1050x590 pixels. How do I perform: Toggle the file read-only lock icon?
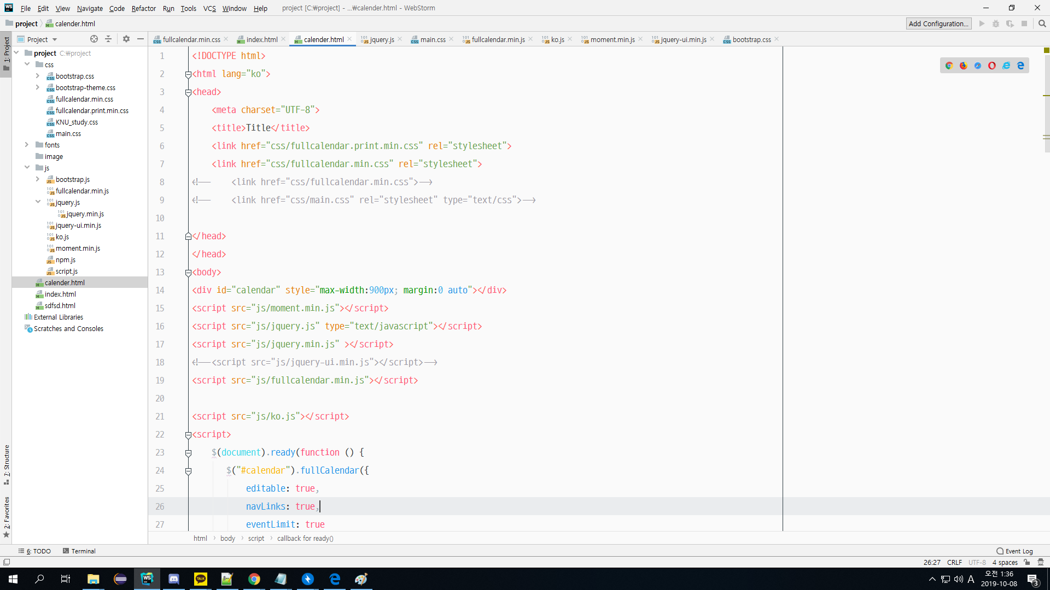1027,562
